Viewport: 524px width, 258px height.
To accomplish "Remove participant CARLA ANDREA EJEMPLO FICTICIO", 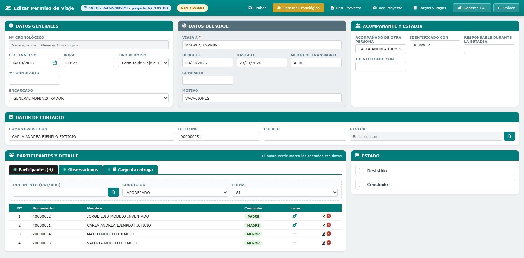I will [329, 225].
